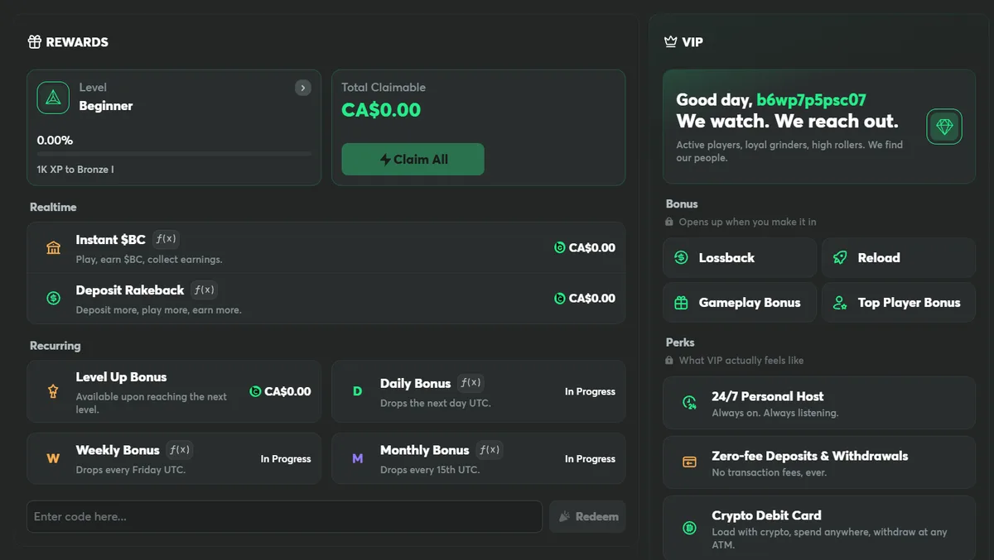Click the Beginner level badge icon

coord(53,98)
